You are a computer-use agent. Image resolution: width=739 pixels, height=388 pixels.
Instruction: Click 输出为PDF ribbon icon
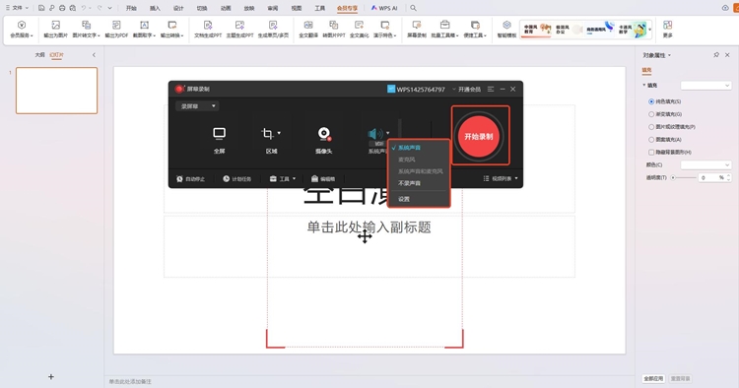[x=116, y=30]
